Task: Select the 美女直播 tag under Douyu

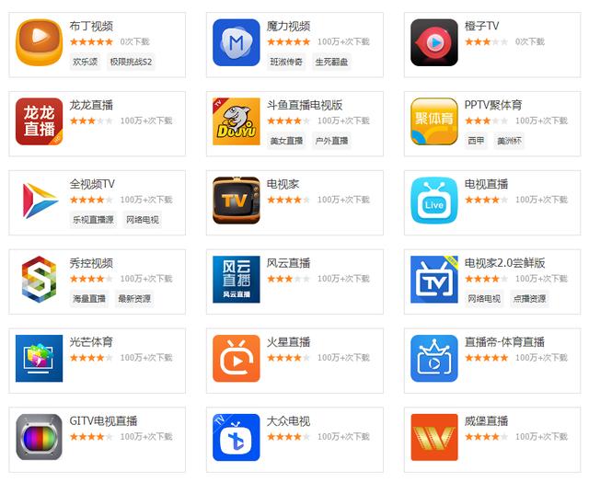Action: 286,141
